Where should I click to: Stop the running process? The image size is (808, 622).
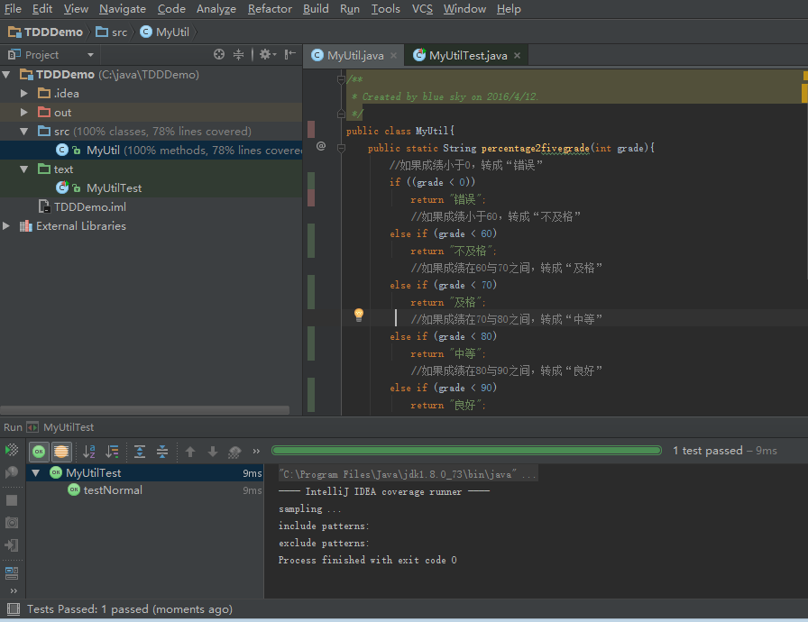point(12,500)
